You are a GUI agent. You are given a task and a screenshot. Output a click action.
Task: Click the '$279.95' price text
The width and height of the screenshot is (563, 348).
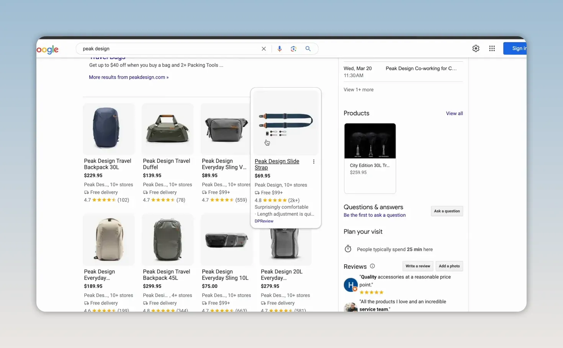[270, 286]
